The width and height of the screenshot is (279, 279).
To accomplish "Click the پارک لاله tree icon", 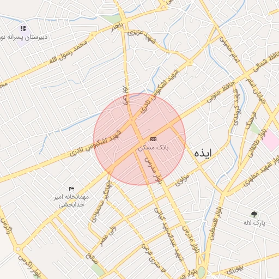I will [254, 214].
